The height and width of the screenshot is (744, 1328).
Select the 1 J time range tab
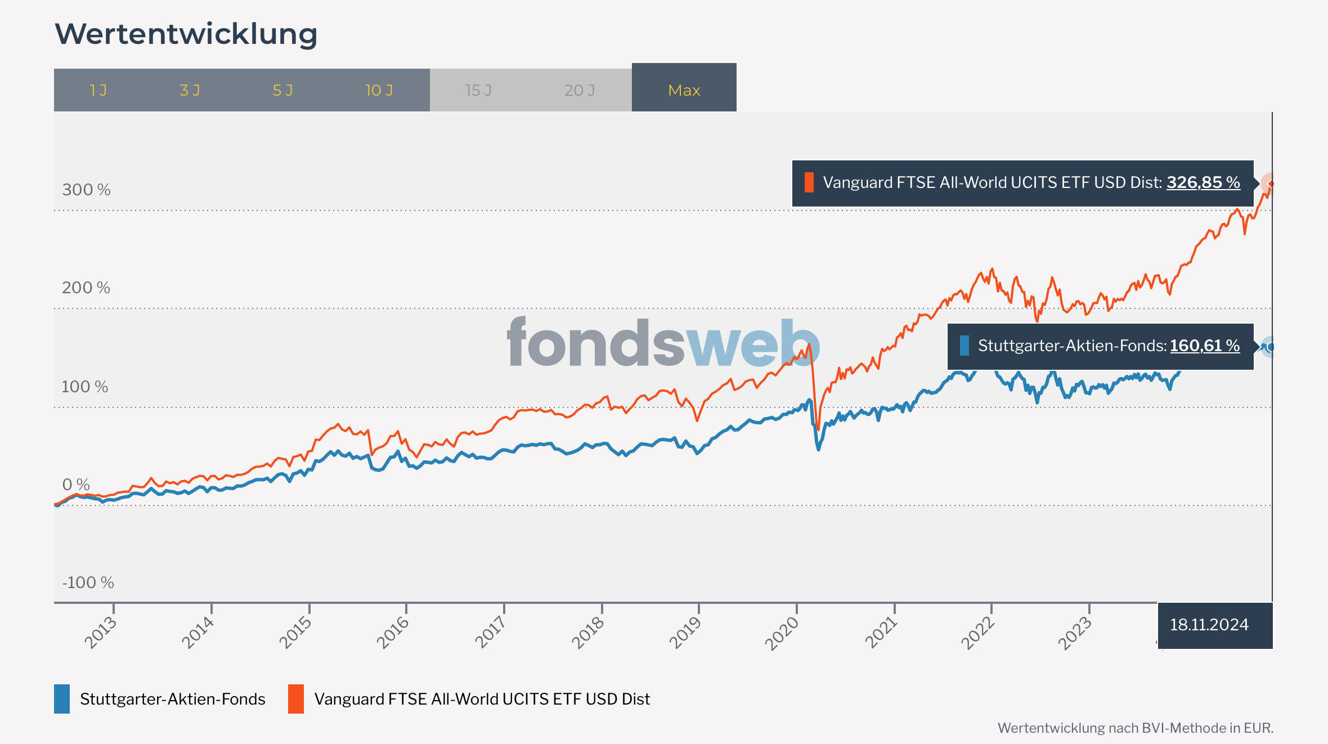click(98, 90)
